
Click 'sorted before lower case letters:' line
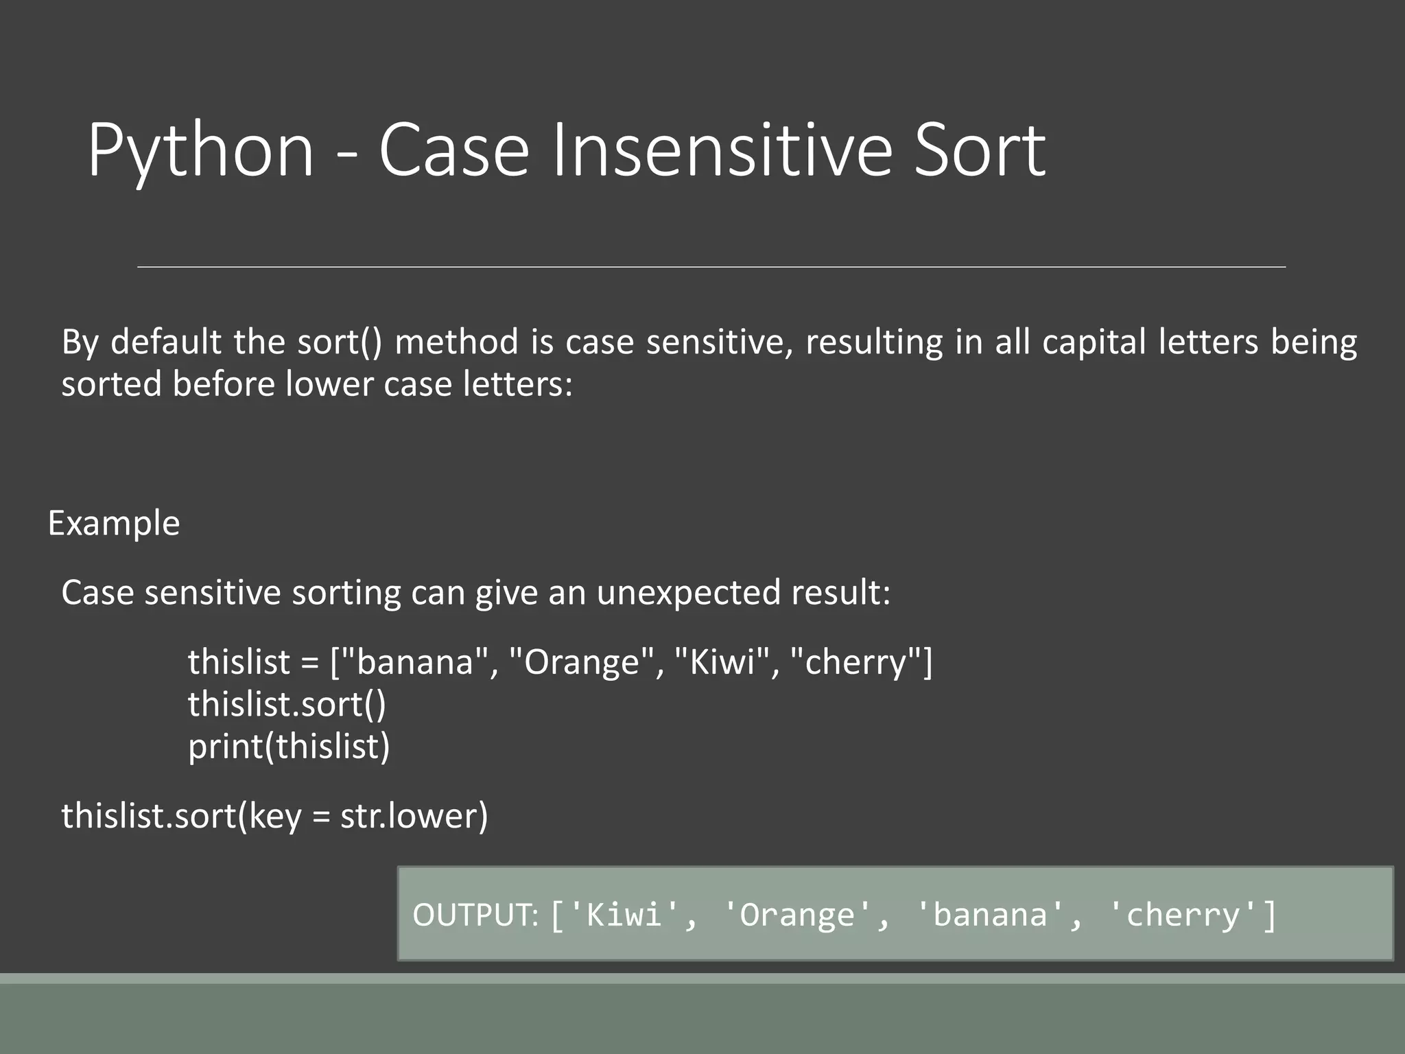[x=317, y=384]
